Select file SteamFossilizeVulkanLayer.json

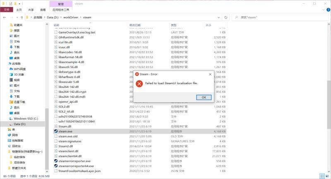79,171
